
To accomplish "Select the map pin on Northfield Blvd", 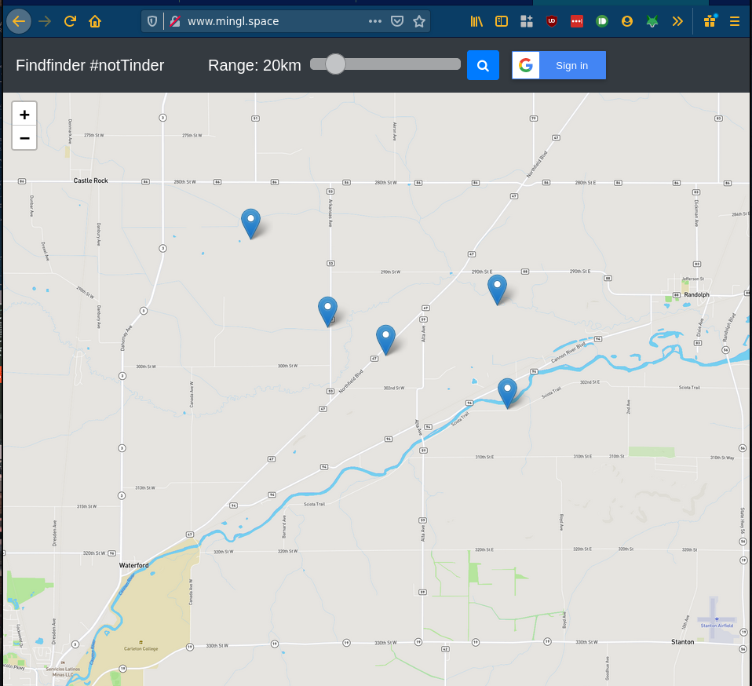I will [x=385, y=339].
